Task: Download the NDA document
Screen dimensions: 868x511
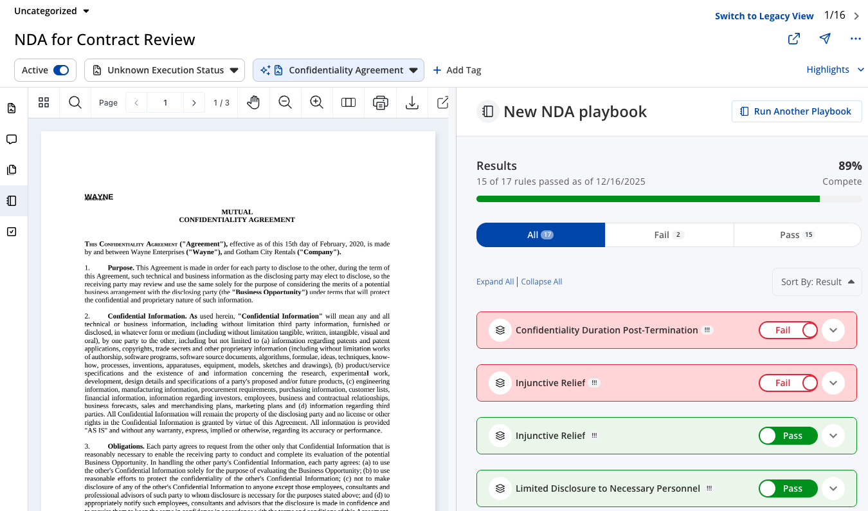Action: pyautogui.click(x=412, y=102)
